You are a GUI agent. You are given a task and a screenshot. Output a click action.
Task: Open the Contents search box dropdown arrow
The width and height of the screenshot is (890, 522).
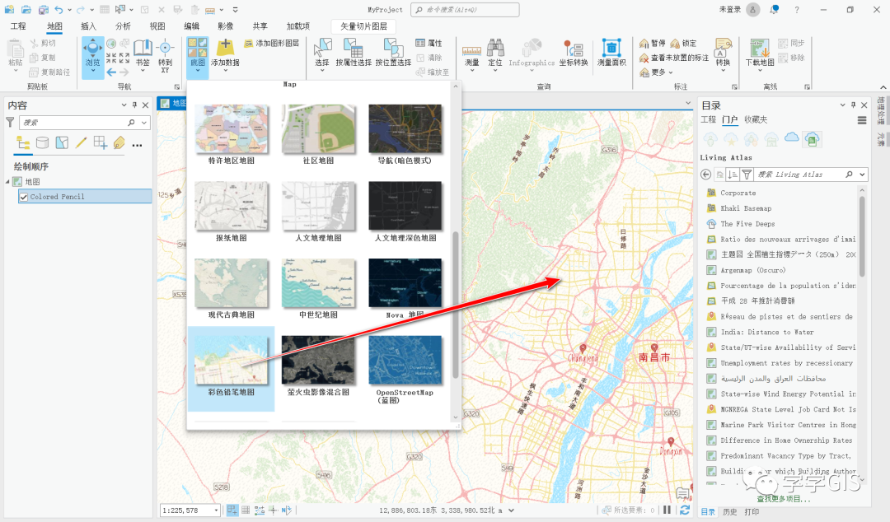point(145,123)
